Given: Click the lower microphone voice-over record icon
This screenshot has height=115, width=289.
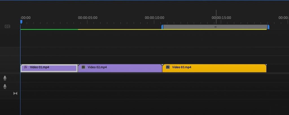Looking at the screenshot, I should (x=5, y=87).
